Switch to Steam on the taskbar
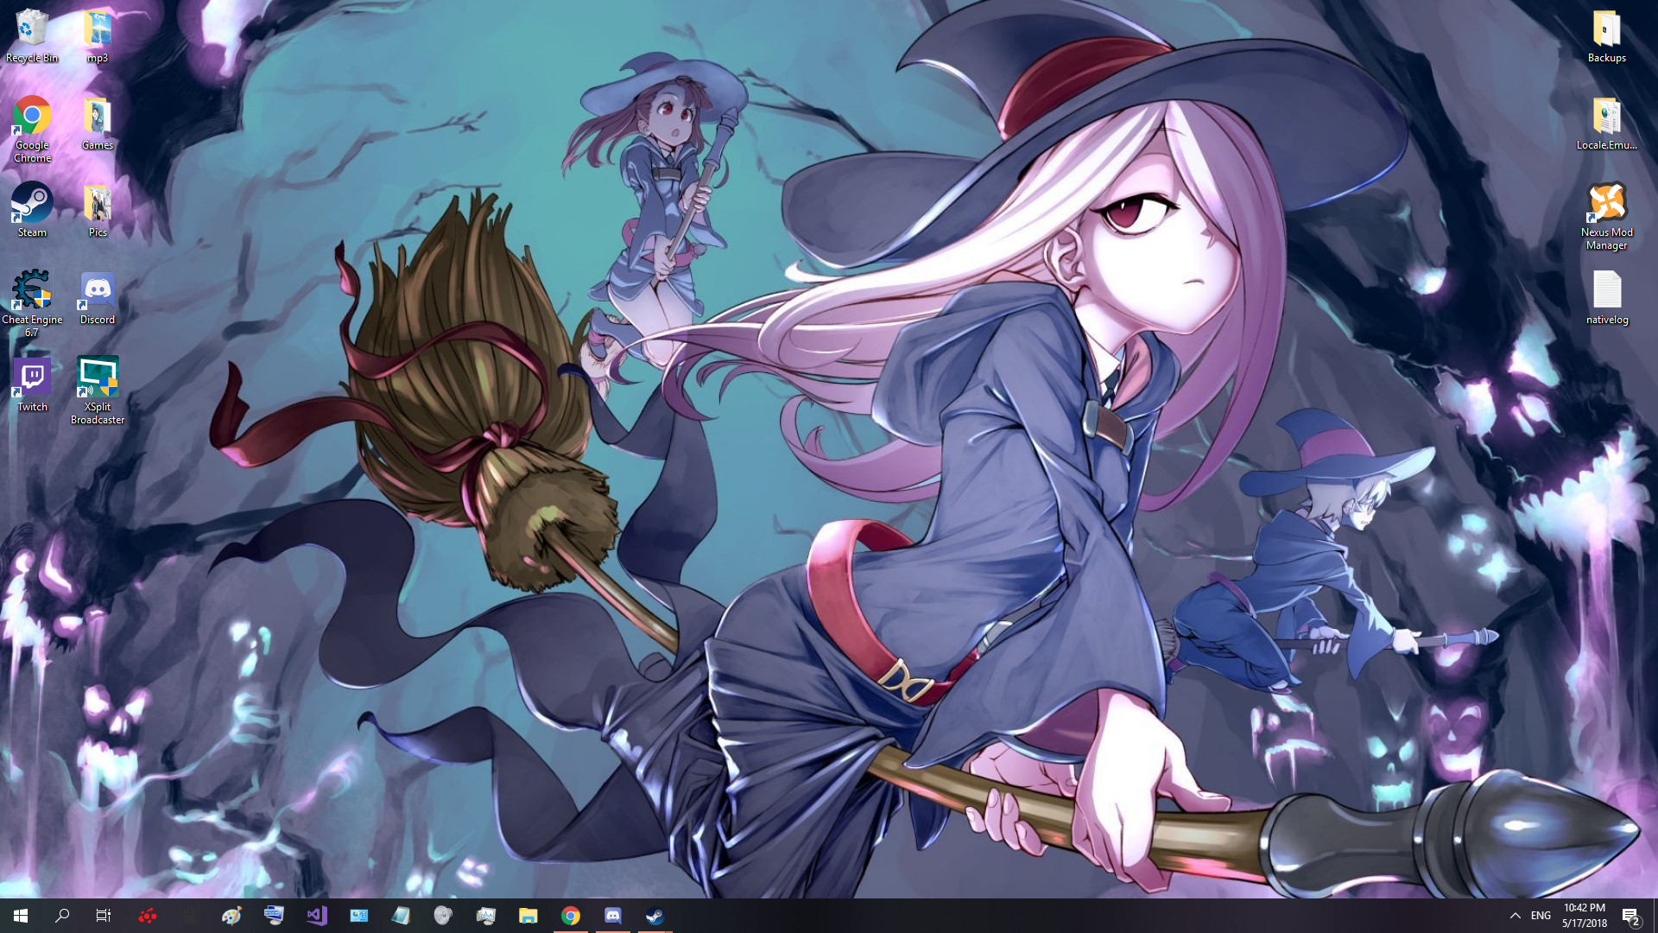This screenshot has width=1658, height=933. pyautogui.click(x=655, y=916)
